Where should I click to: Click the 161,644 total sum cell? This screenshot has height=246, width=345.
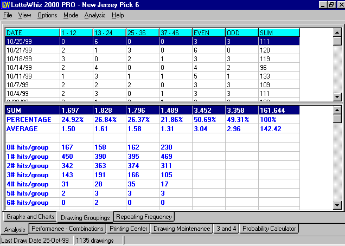coord(279,110)
